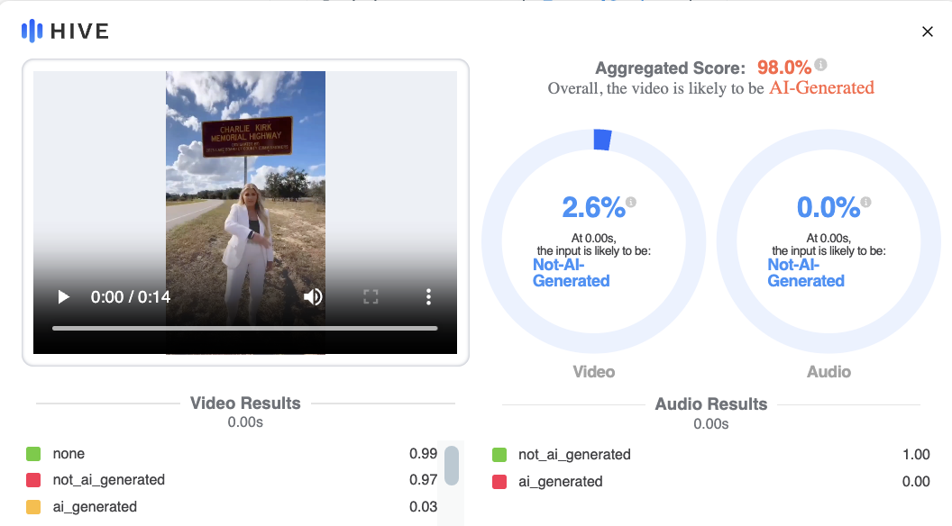Play the video
The width and height of the screenshot is (952, 526).
[x=63, y=296]
